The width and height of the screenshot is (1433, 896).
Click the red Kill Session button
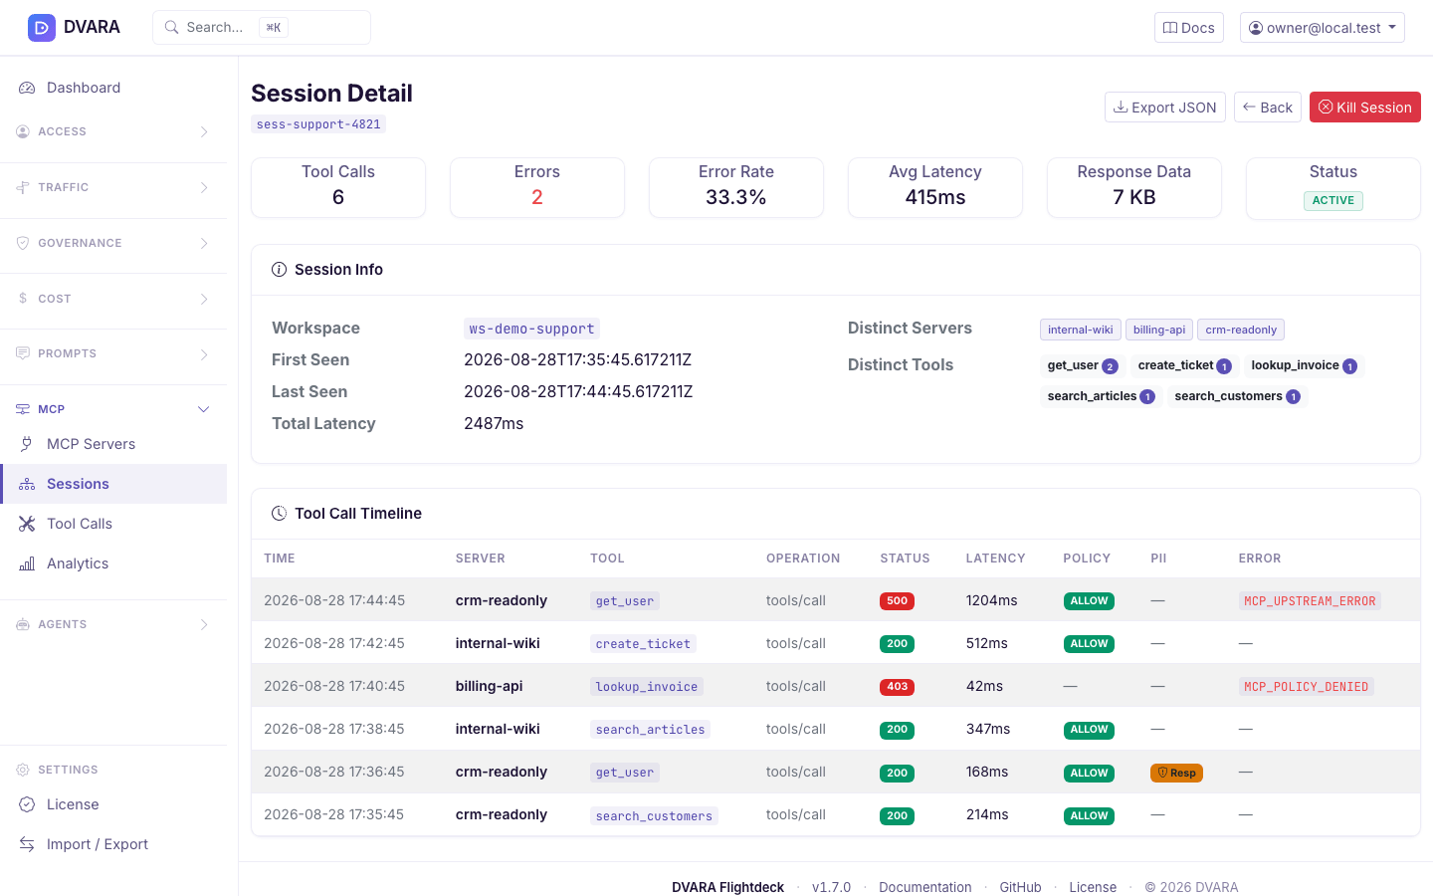[x=1364, y=108]
